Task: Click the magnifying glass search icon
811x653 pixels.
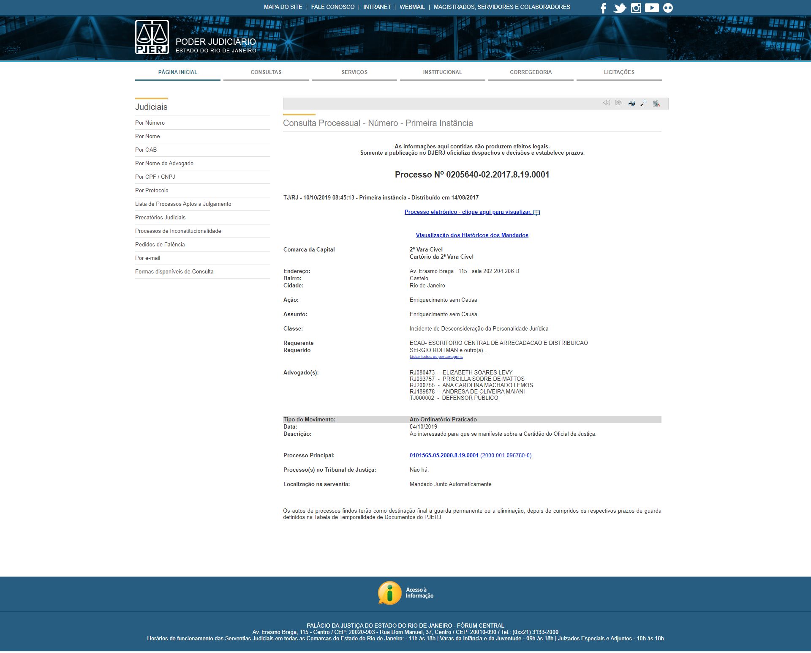Action: (x=644, y=103)
